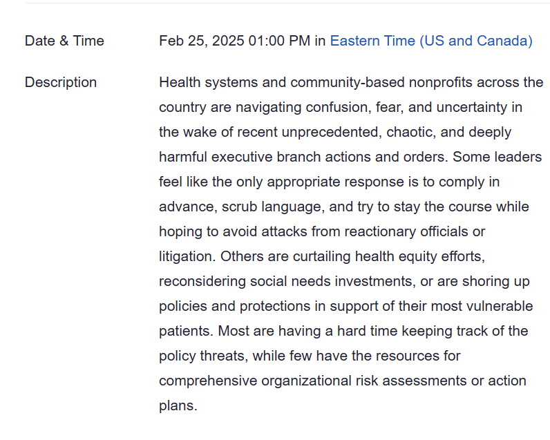Click the Feb 25, 2025 date text
Screen dimensions: 550x440
[202, 41]
